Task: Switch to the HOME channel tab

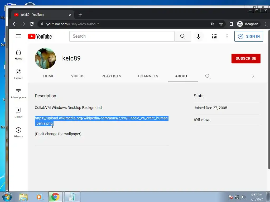Action: point(49,76)
